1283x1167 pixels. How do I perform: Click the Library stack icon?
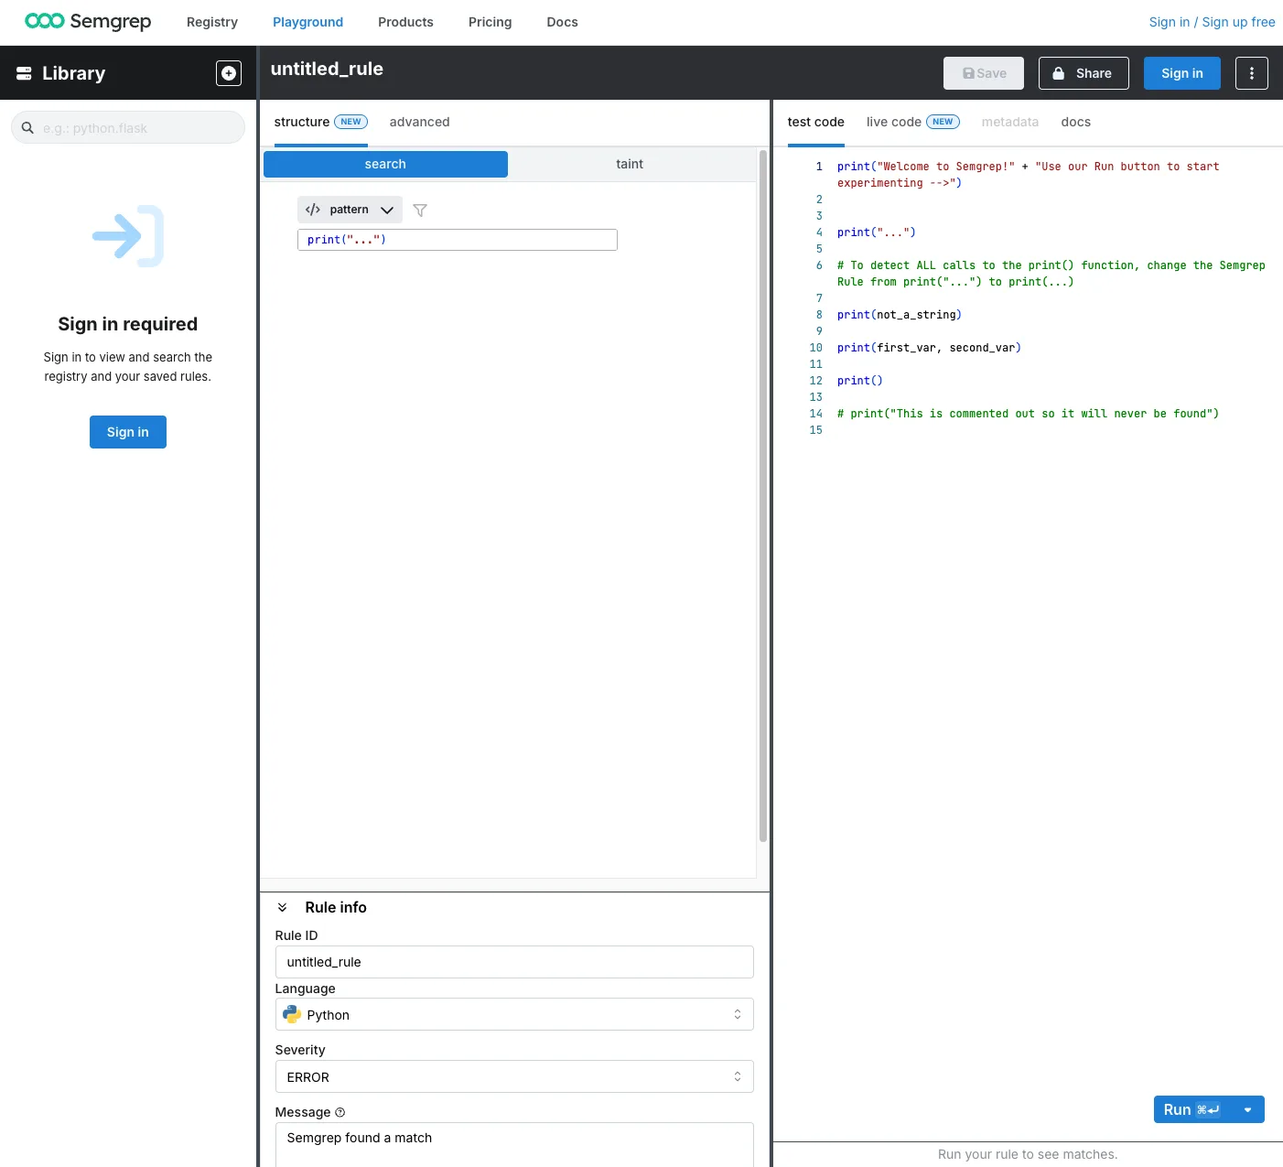click(x=25, y=73)
